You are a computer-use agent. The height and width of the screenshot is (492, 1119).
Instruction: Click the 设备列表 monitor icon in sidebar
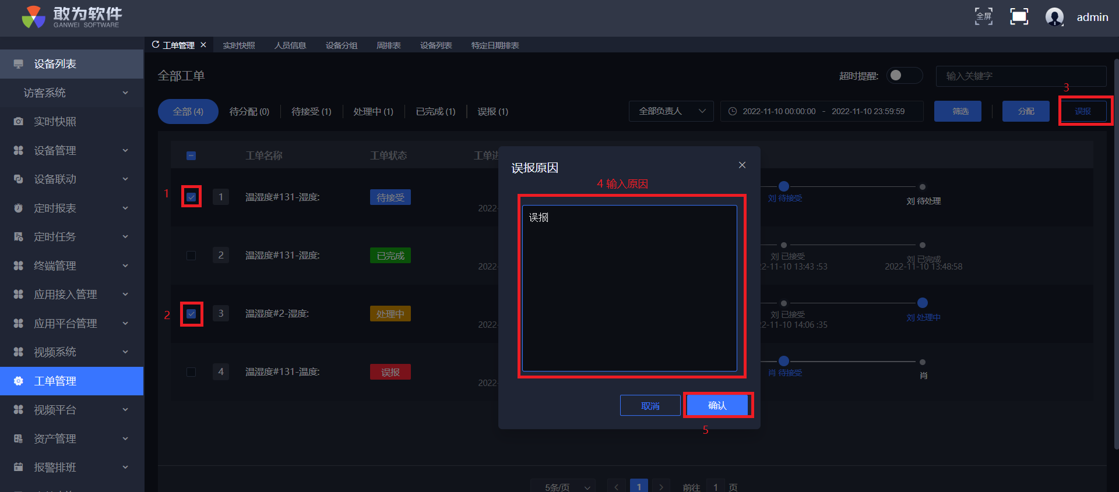pyautogui.click(x=19, y=64)
